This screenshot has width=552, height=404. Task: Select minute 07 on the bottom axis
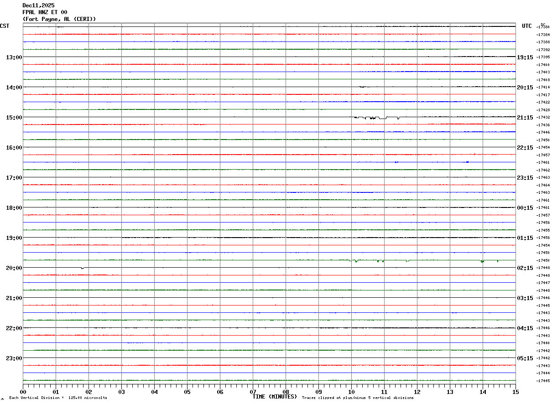point(253,392)
